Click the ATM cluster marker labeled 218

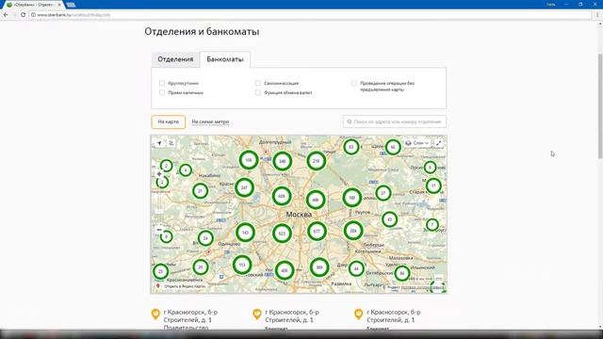[317, 161]
